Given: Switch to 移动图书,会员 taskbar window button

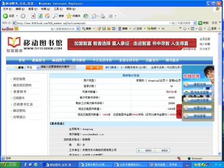Looking at the screenshot, I should (x=60, y=165).
